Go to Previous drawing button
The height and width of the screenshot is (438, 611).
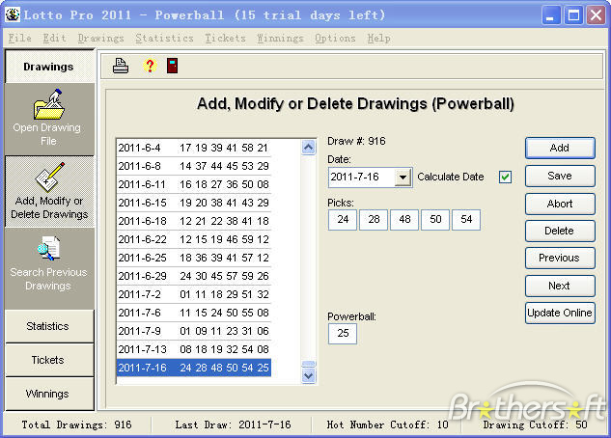coord(560,258)
